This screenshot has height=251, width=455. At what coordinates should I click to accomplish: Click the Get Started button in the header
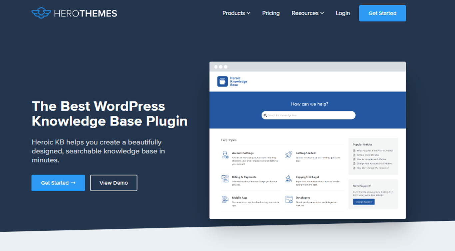pyautogui.click(x=382, y=13)
